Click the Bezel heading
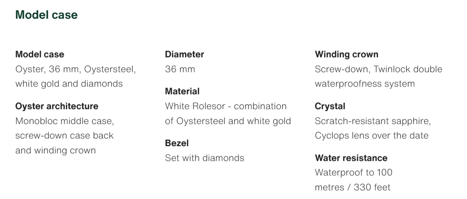467x199 pixels. (177, 143)
